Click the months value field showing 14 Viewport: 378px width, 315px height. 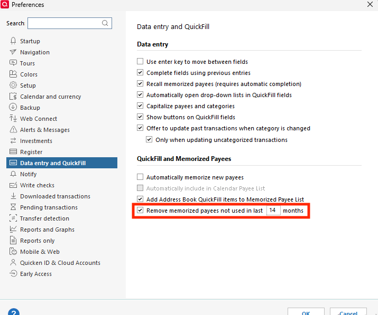(273, 210)
